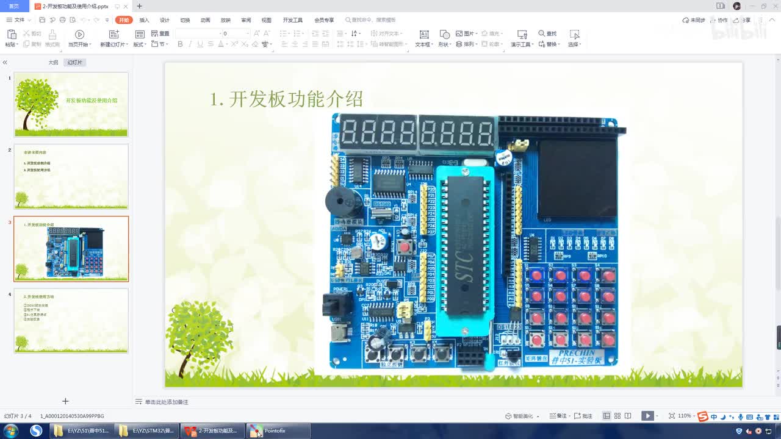Switch to Slides (幻灯片) panel tab
This screenshot has height=439, width=781.
pos(74,62)
